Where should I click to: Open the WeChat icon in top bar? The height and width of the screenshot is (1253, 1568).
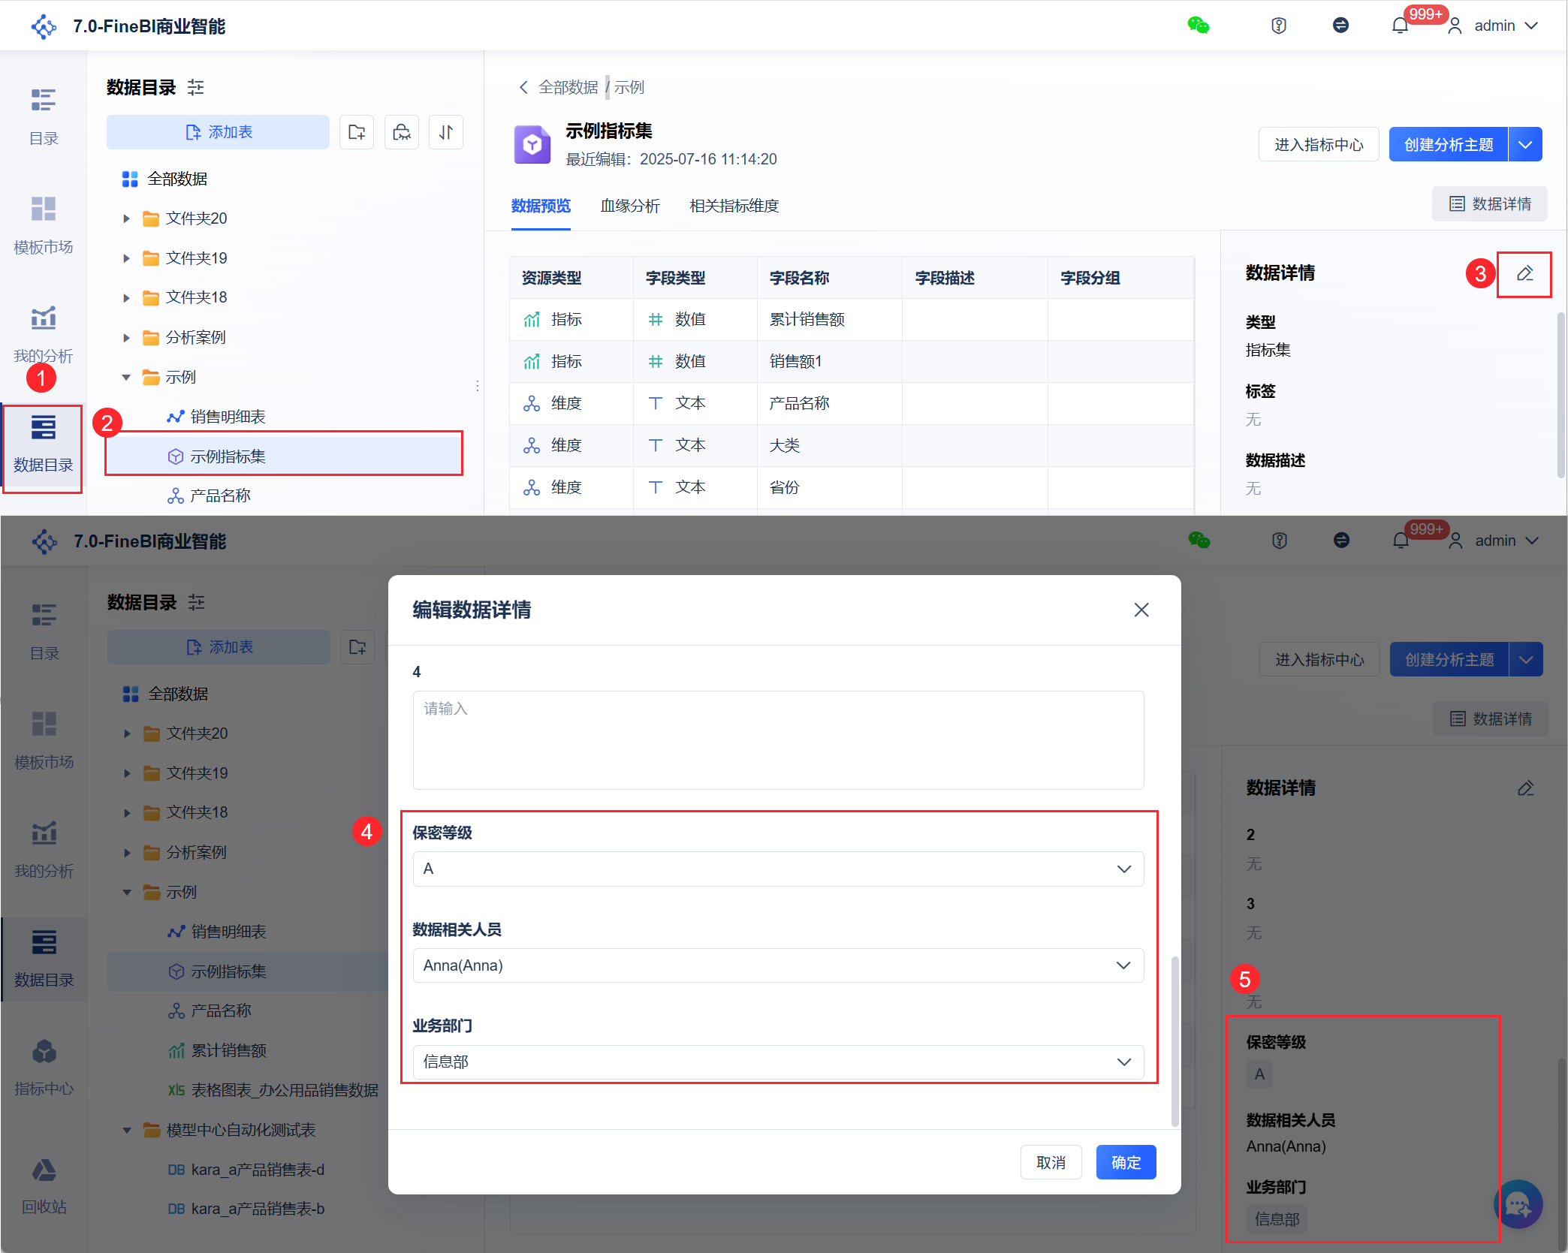click(1198, 26)
